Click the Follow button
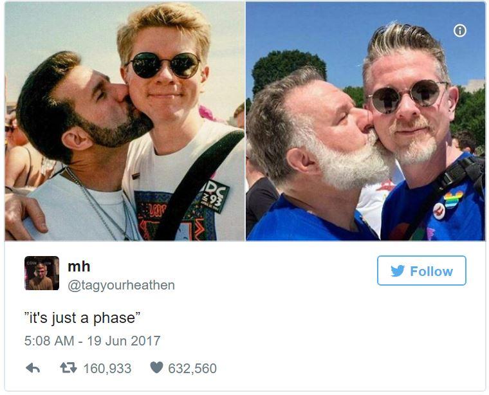Screen dimensions: 489x395 point(421,271)
